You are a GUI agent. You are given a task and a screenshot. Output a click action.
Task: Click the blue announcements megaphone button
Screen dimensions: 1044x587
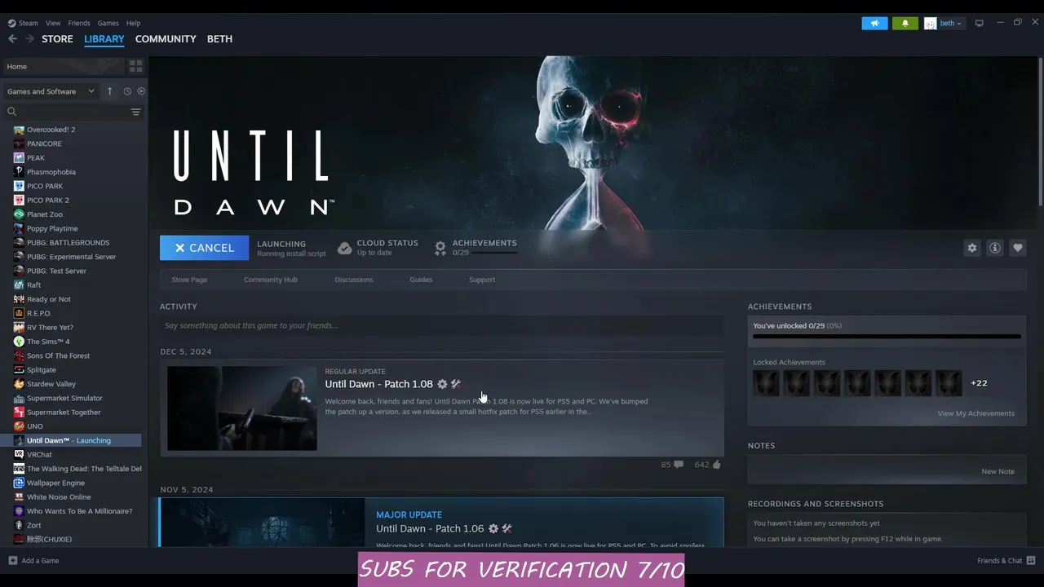tap(874, 23)
